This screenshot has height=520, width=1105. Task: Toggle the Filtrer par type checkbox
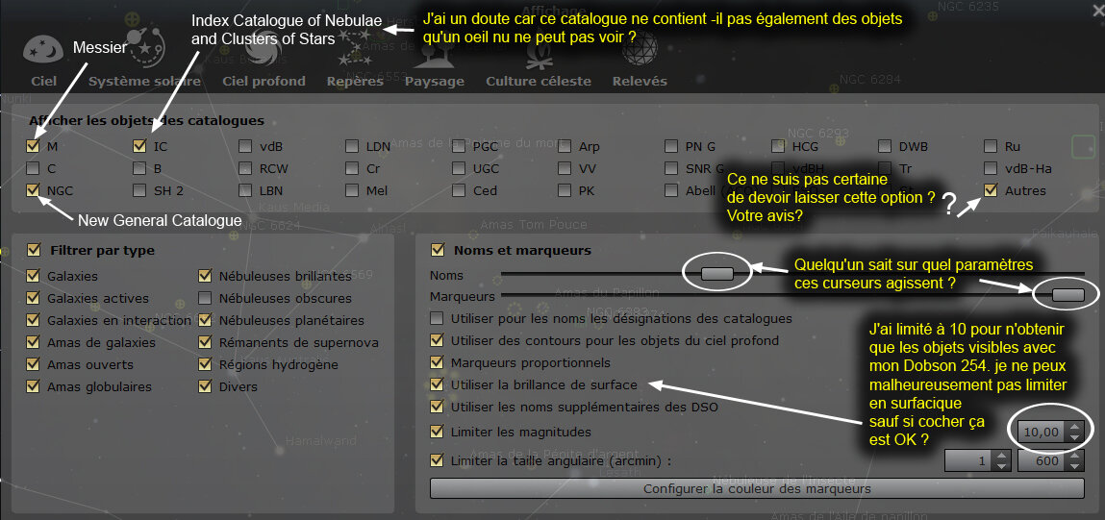(33, 250)
